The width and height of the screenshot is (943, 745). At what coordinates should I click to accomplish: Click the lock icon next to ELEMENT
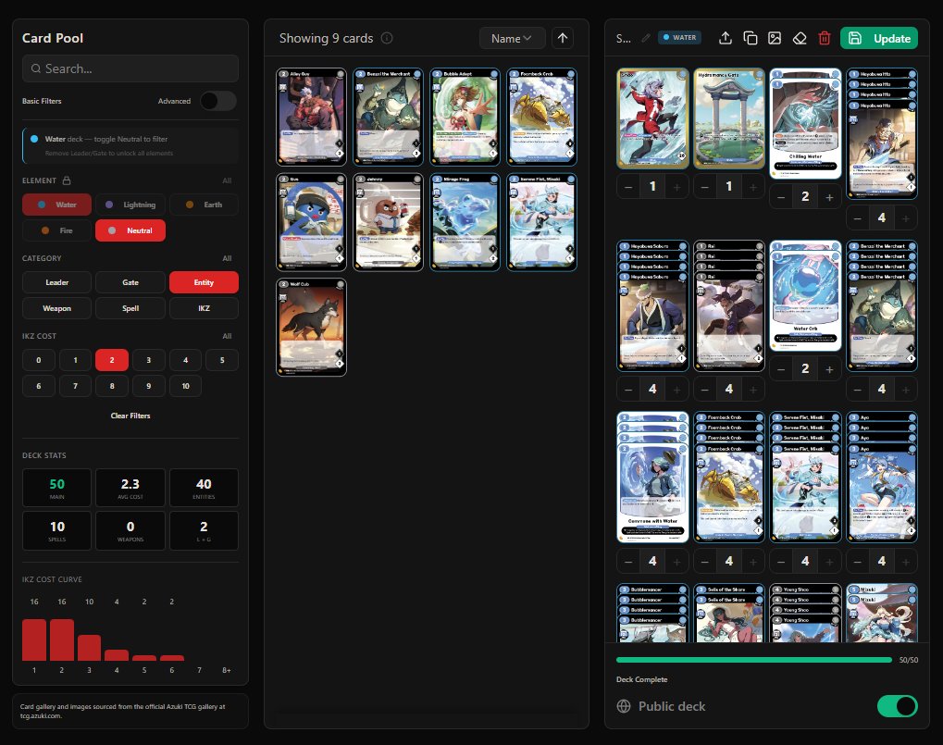click(67, 180)
